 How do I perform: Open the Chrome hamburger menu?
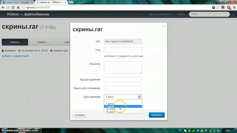[234, 7]
